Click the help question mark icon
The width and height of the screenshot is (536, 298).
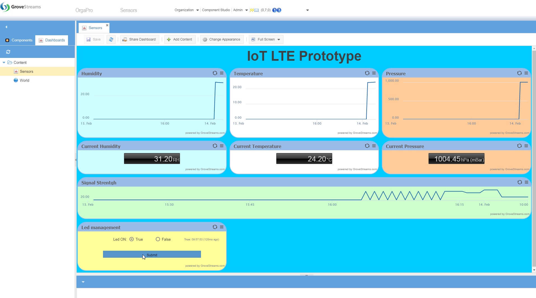pyautogui.click(x=279, y=10)
